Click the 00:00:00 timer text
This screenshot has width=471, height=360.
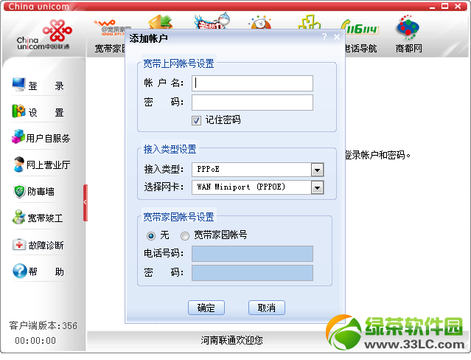(x=35, y=341)
